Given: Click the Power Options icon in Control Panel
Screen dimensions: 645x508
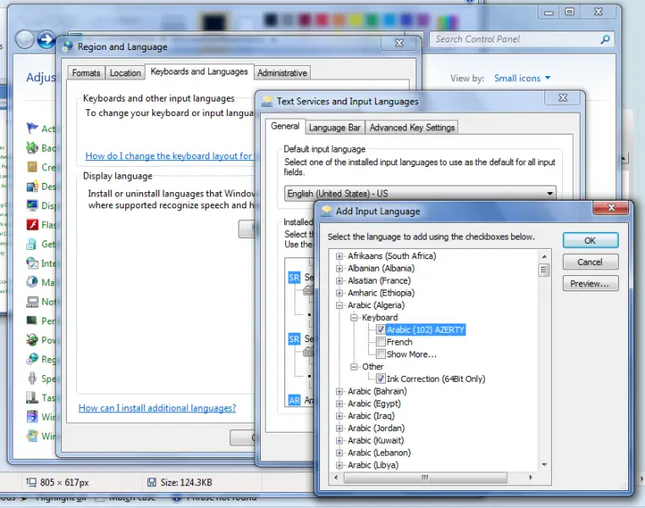Looking at the screenshot, I should coord(32,340).
